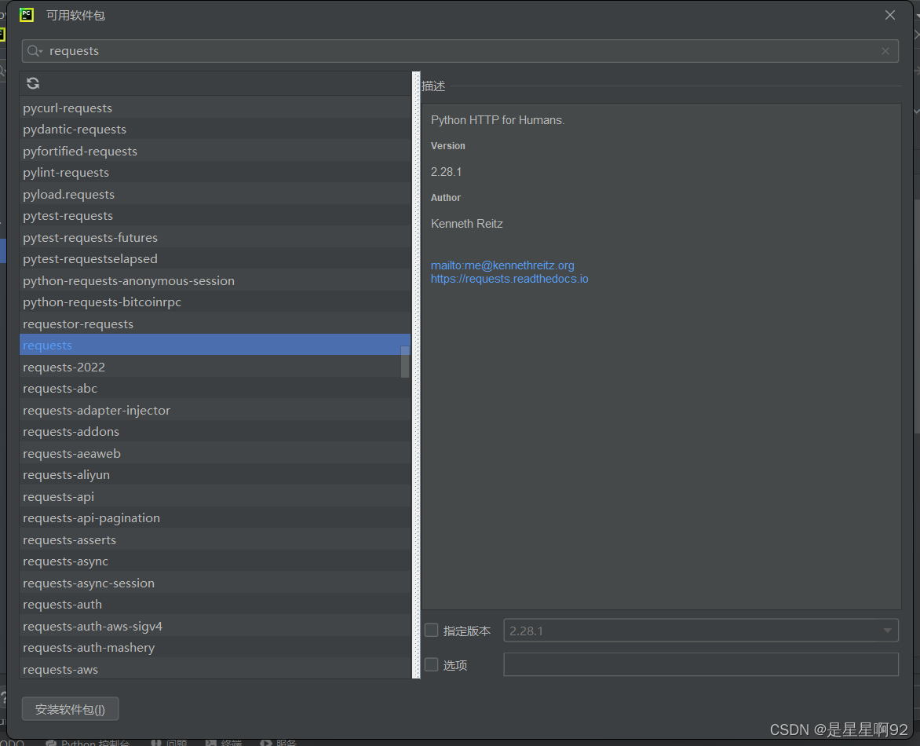Open the mailto:me@kennethreitz.org link
The width and height of the screenshot is (920, 746).
502,265
